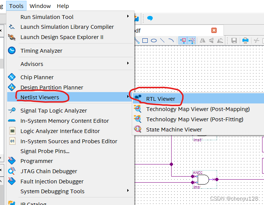This screenshot has width=264, height=205.
Task: Select the AND2 gate symbol in schematic
Action: [203, 180]
